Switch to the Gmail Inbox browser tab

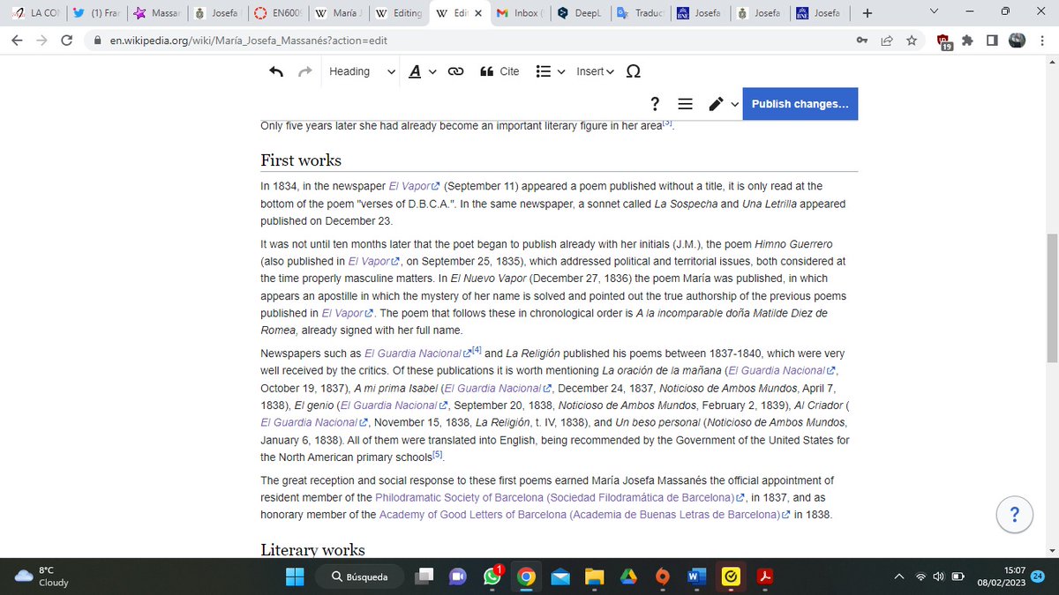(518, 13)
